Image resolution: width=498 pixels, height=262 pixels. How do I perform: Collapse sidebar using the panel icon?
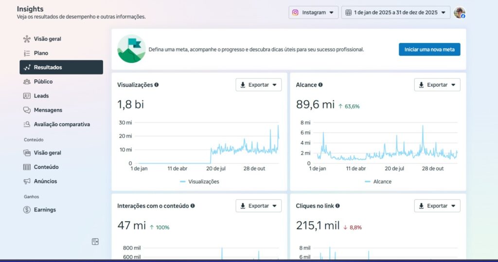pos(95,242)
